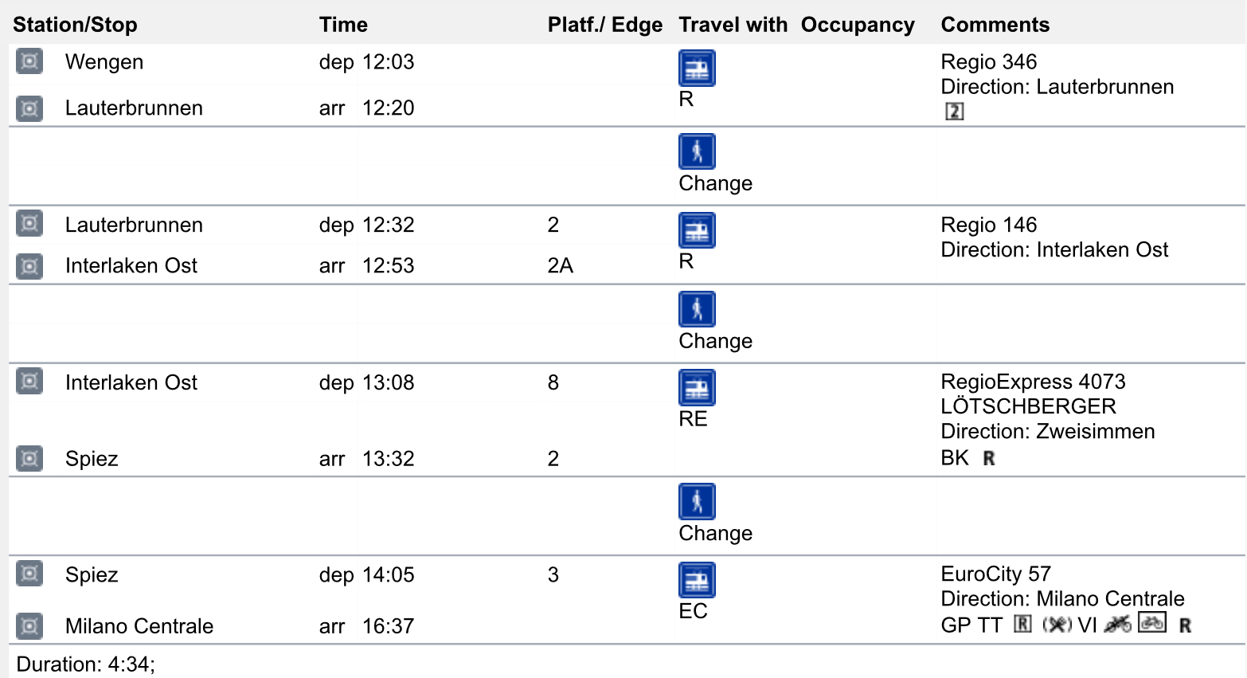
Task: Click the walking Change icon after Spiez arrival
Action: click(x=697, y=502)
